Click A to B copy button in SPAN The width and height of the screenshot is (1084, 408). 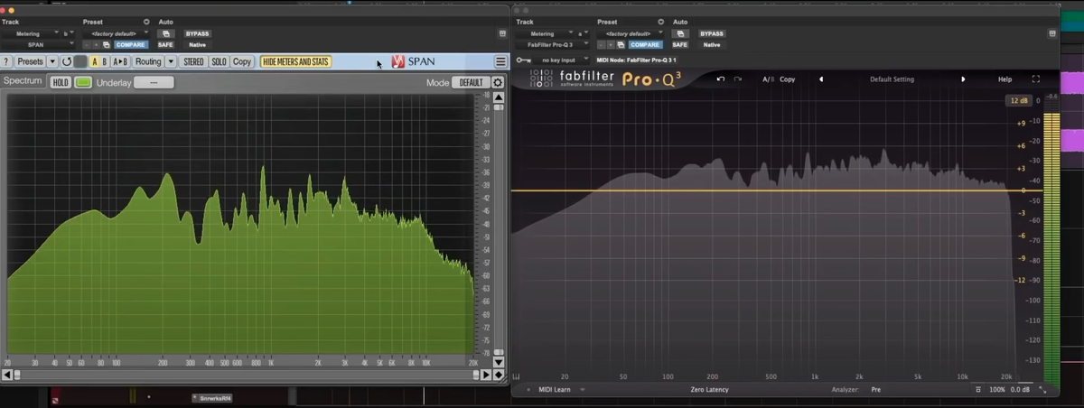pos(120,61)
